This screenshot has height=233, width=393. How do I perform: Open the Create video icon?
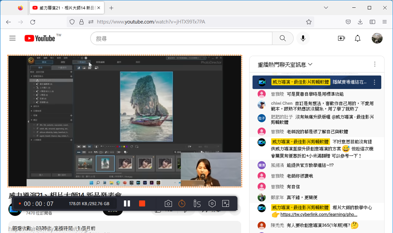tap(341, 38)
